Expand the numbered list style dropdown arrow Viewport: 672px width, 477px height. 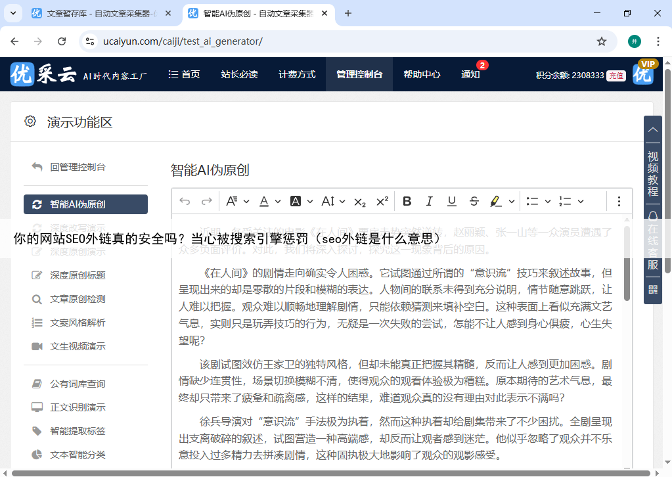(x=580, y=202)
